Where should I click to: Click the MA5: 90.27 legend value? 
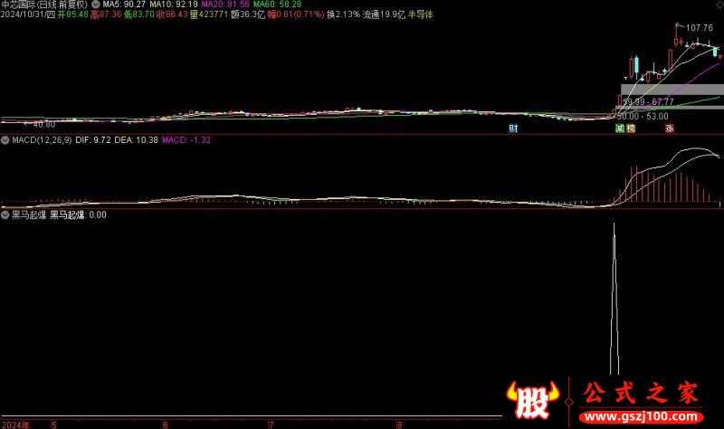point(124,5)
